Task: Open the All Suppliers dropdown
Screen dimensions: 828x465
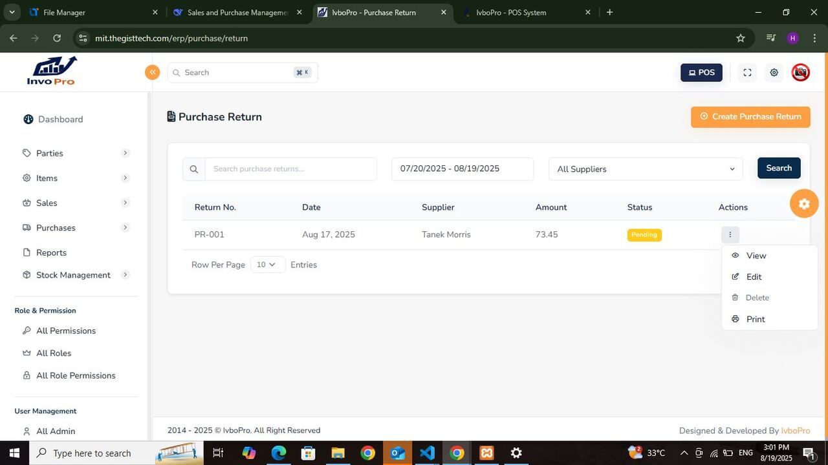Action: coord(645,169)
